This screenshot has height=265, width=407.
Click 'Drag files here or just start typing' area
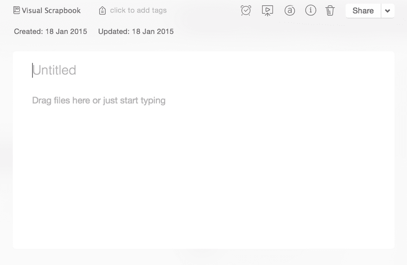[99, 100]
